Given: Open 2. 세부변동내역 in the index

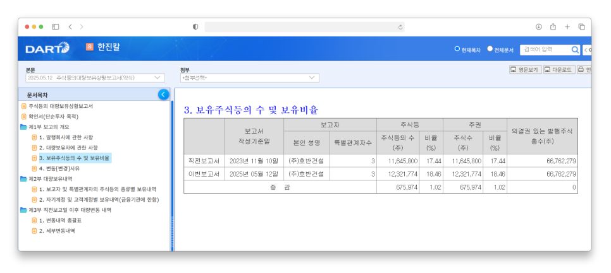Looking at the screenshot, I should pyautogui.click(x=57, y=231).
